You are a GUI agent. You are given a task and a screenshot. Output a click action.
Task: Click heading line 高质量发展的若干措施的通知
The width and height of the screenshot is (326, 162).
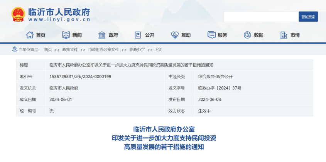click(x=164, y=147)
